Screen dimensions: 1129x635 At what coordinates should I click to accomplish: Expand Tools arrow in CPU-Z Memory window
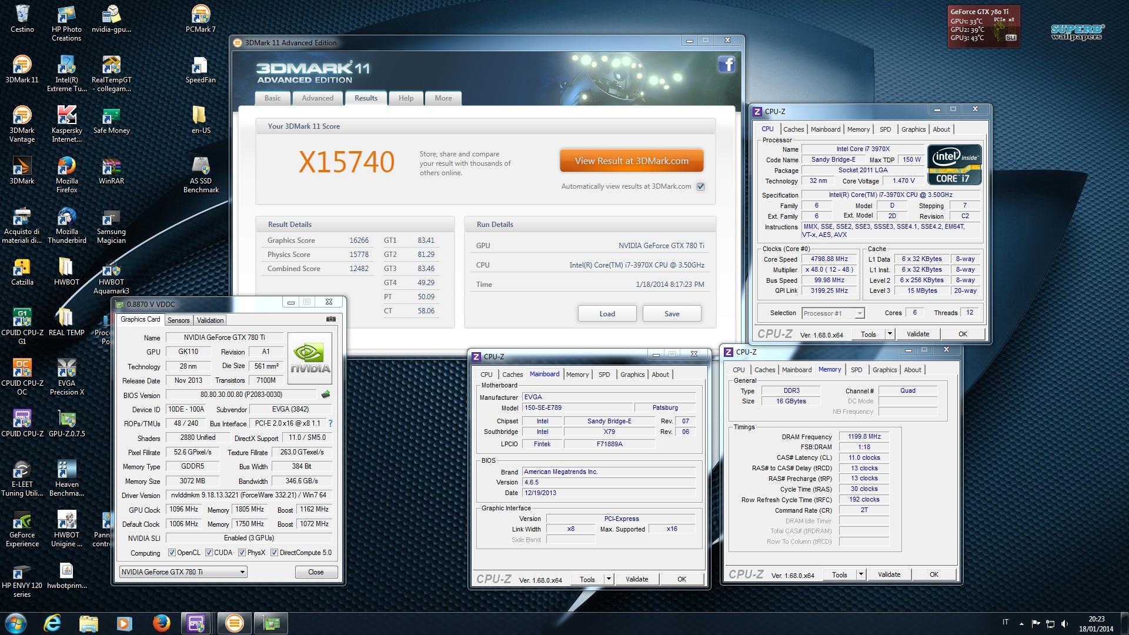[x=861, y=574]
